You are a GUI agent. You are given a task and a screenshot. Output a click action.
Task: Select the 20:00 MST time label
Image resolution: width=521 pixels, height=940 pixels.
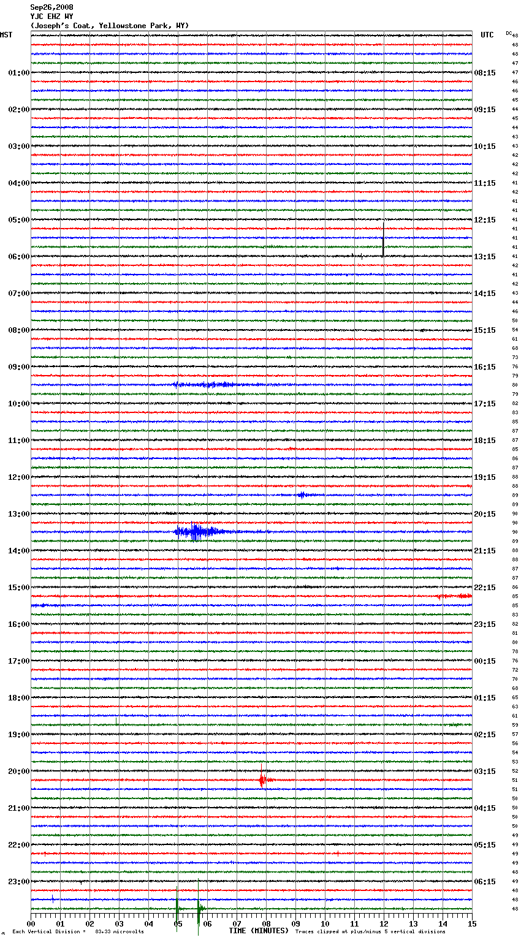[x=19, y=771]
